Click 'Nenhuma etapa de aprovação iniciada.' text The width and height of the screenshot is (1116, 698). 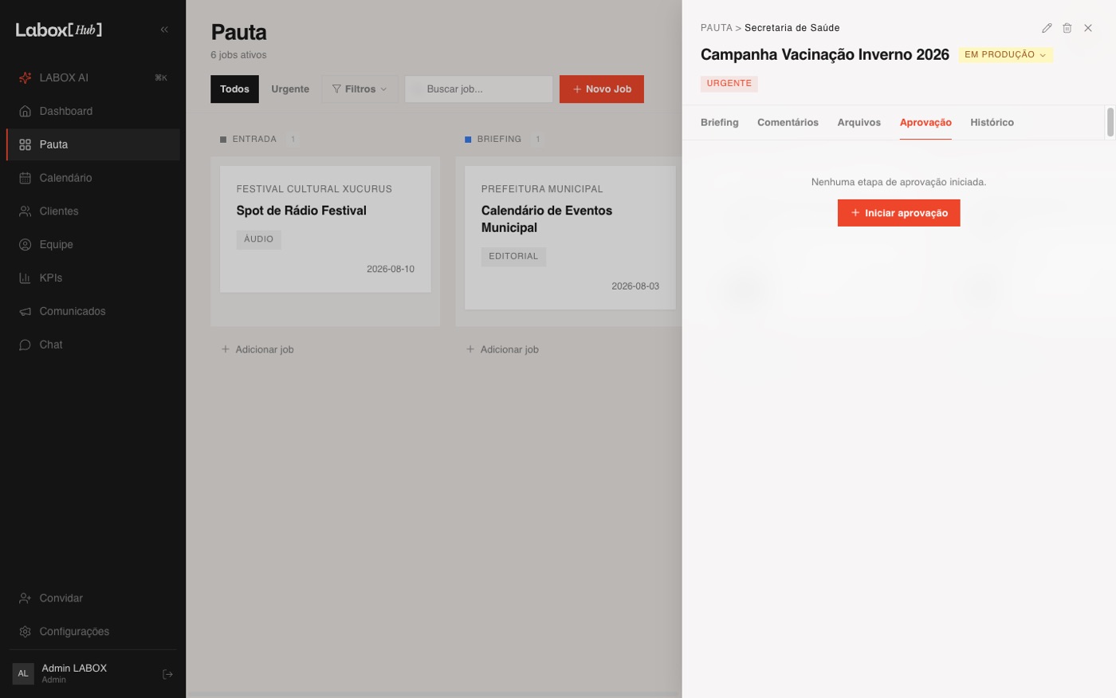(x=898, y=182)
